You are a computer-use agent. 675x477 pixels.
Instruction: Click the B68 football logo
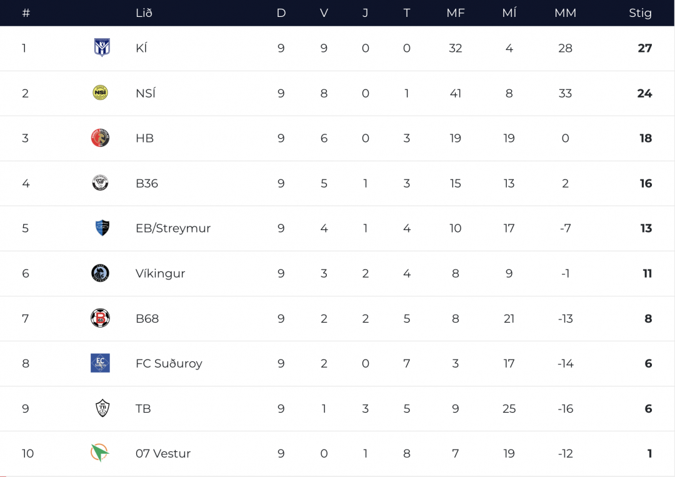(x=100, y=318)
